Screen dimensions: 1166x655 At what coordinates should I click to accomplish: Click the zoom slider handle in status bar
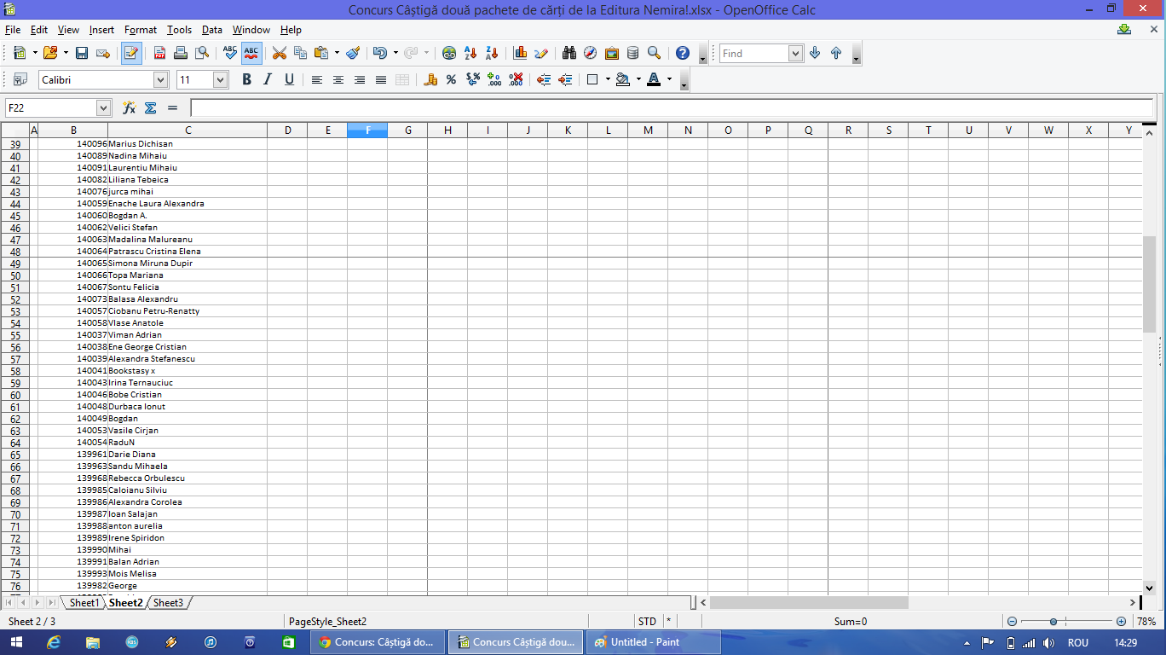tap(1053, 622)
